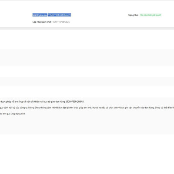
Task: Click the timestamp 16:07 10/08/2025
Action: click(61, 22)
